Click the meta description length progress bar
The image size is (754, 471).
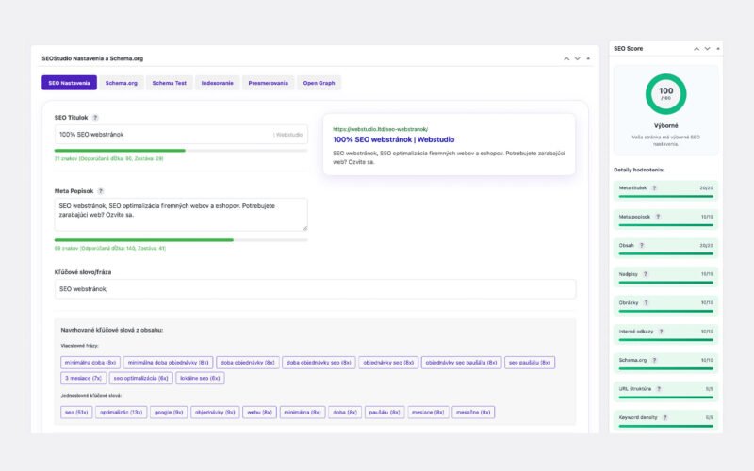[181, 240]
